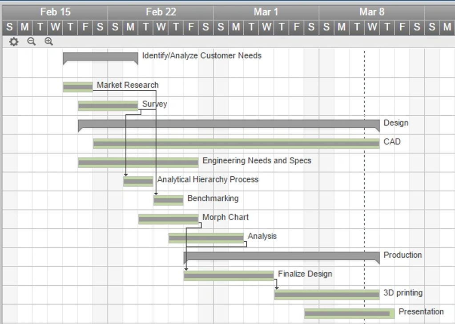
Task: Click the zoom out magnifier icon
Action: tap(31, 41)
